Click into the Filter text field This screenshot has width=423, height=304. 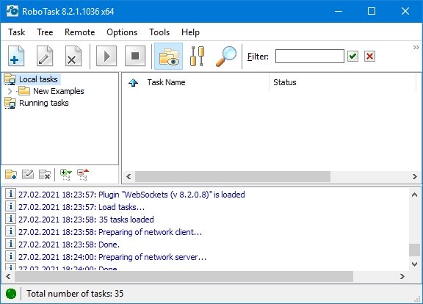point(310,56)
